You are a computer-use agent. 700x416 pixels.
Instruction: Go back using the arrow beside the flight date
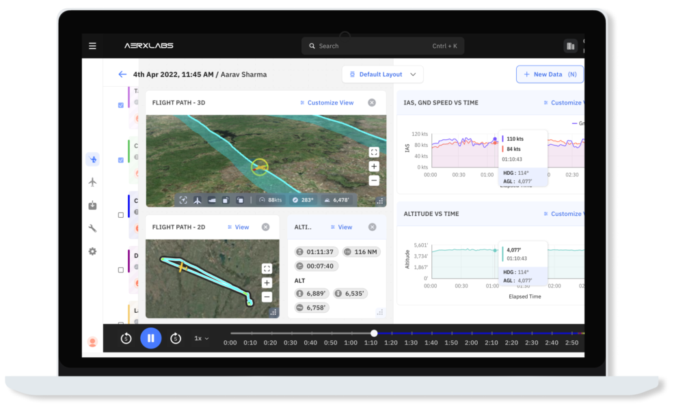122,74
